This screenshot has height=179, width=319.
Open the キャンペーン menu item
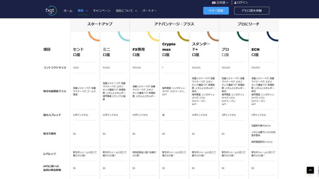102,11
